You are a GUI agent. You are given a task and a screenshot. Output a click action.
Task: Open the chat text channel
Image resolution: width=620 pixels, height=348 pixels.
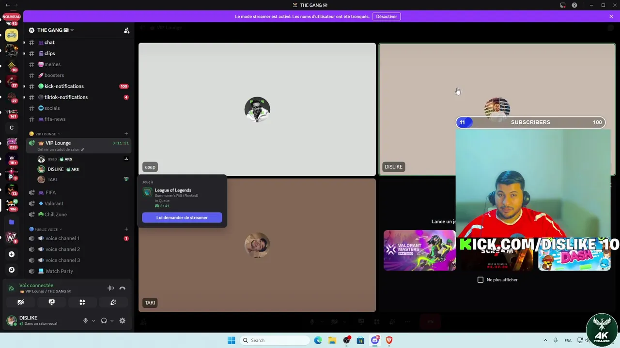coord(78,43)
